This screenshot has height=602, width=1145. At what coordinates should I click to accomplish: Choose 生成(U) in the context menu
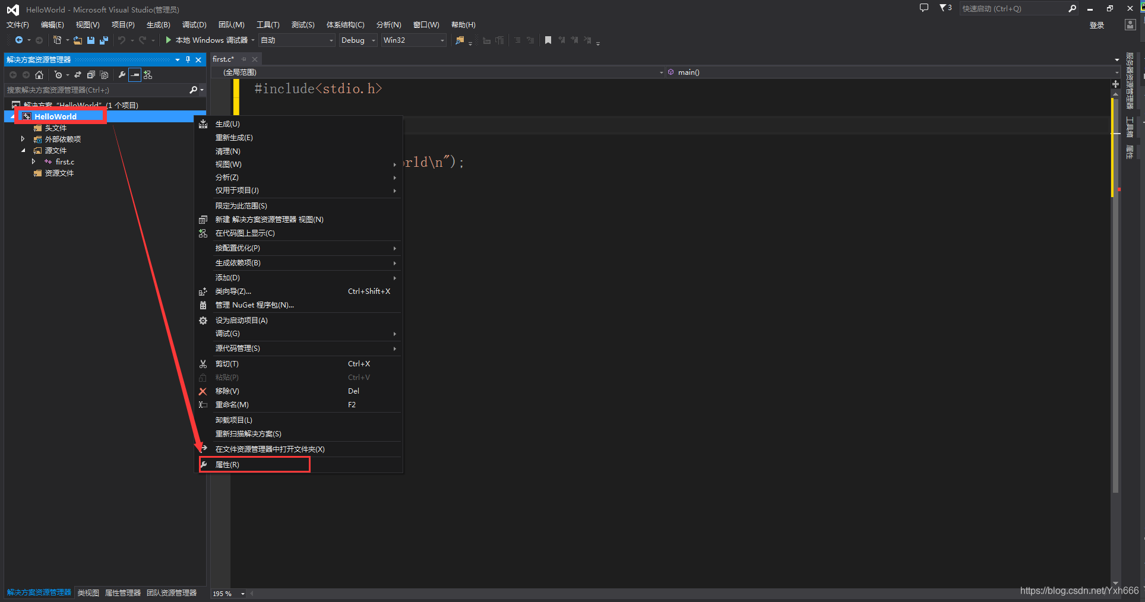click(x=299, y=124)
